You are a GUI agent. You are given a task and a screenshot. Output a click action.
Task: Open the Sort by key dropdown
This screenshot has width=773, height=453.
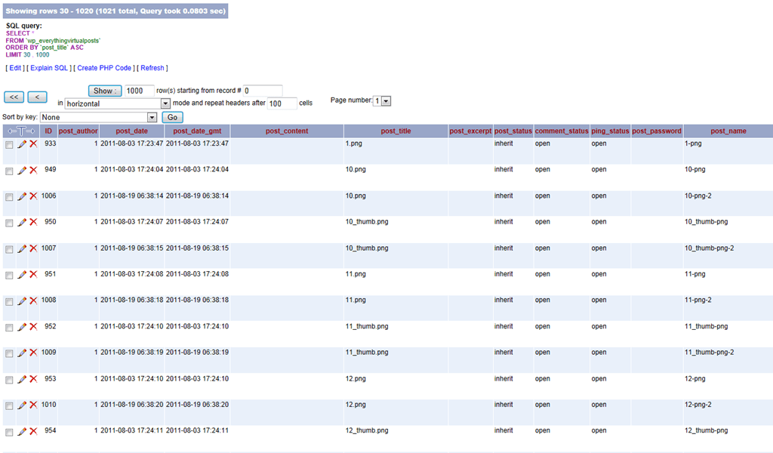(x=99, y=117)
